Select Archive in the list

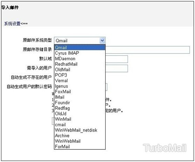pos(80,135)
